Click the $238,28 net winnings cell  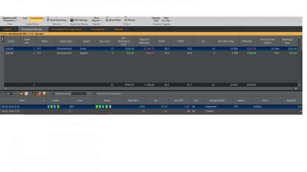(130, 49)
